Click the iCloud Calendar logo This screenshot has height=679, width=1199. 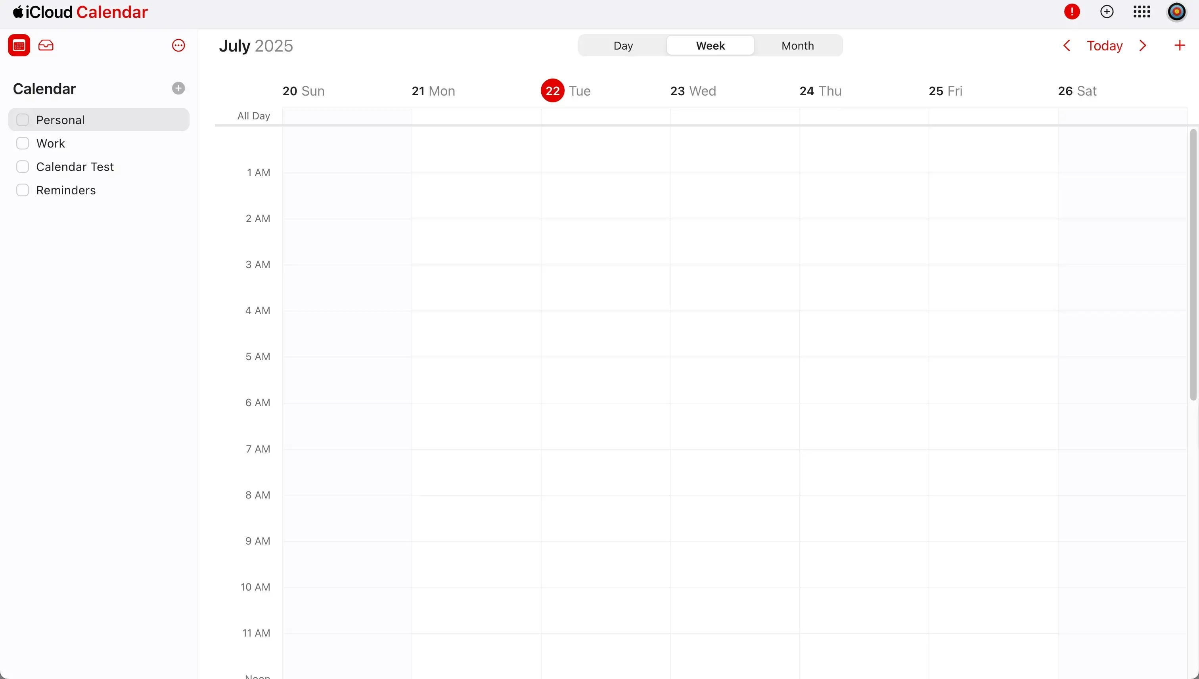click(79, 12)
